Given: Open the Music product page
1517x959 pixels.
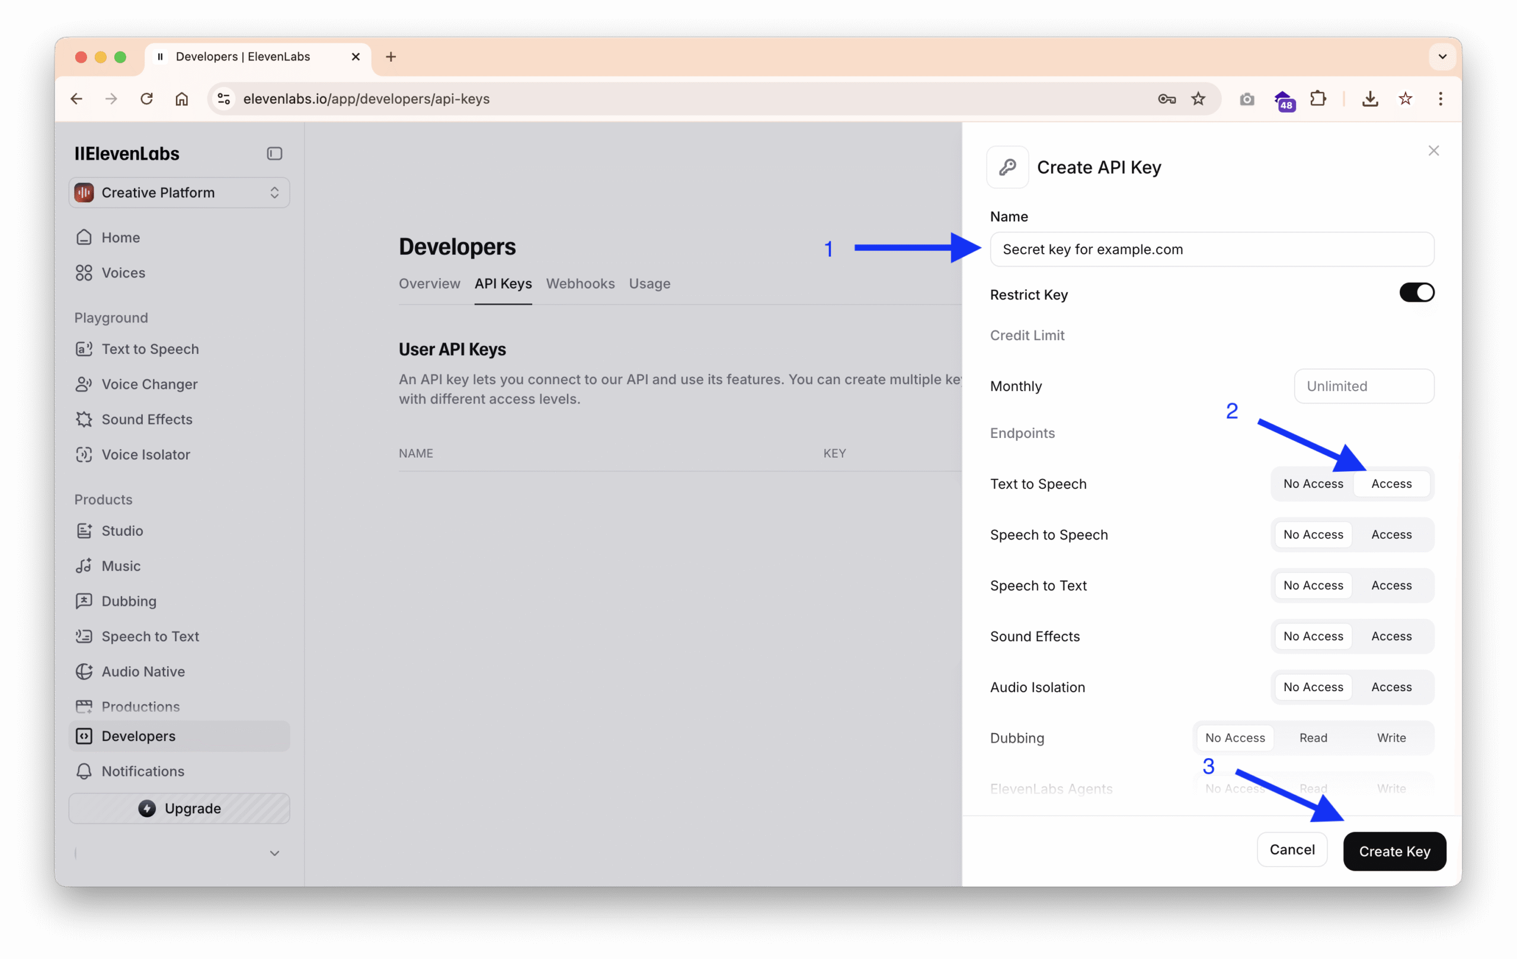Looking at the screenshot, I should 120,566.
